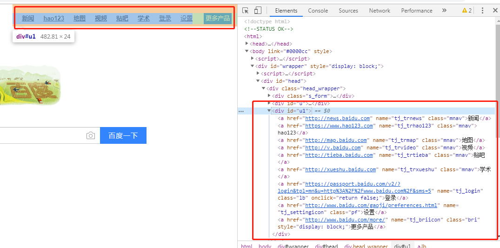Open the 视频 link in the page header
This screenshot has width=500, height=248.
click(x=101, y=19)
